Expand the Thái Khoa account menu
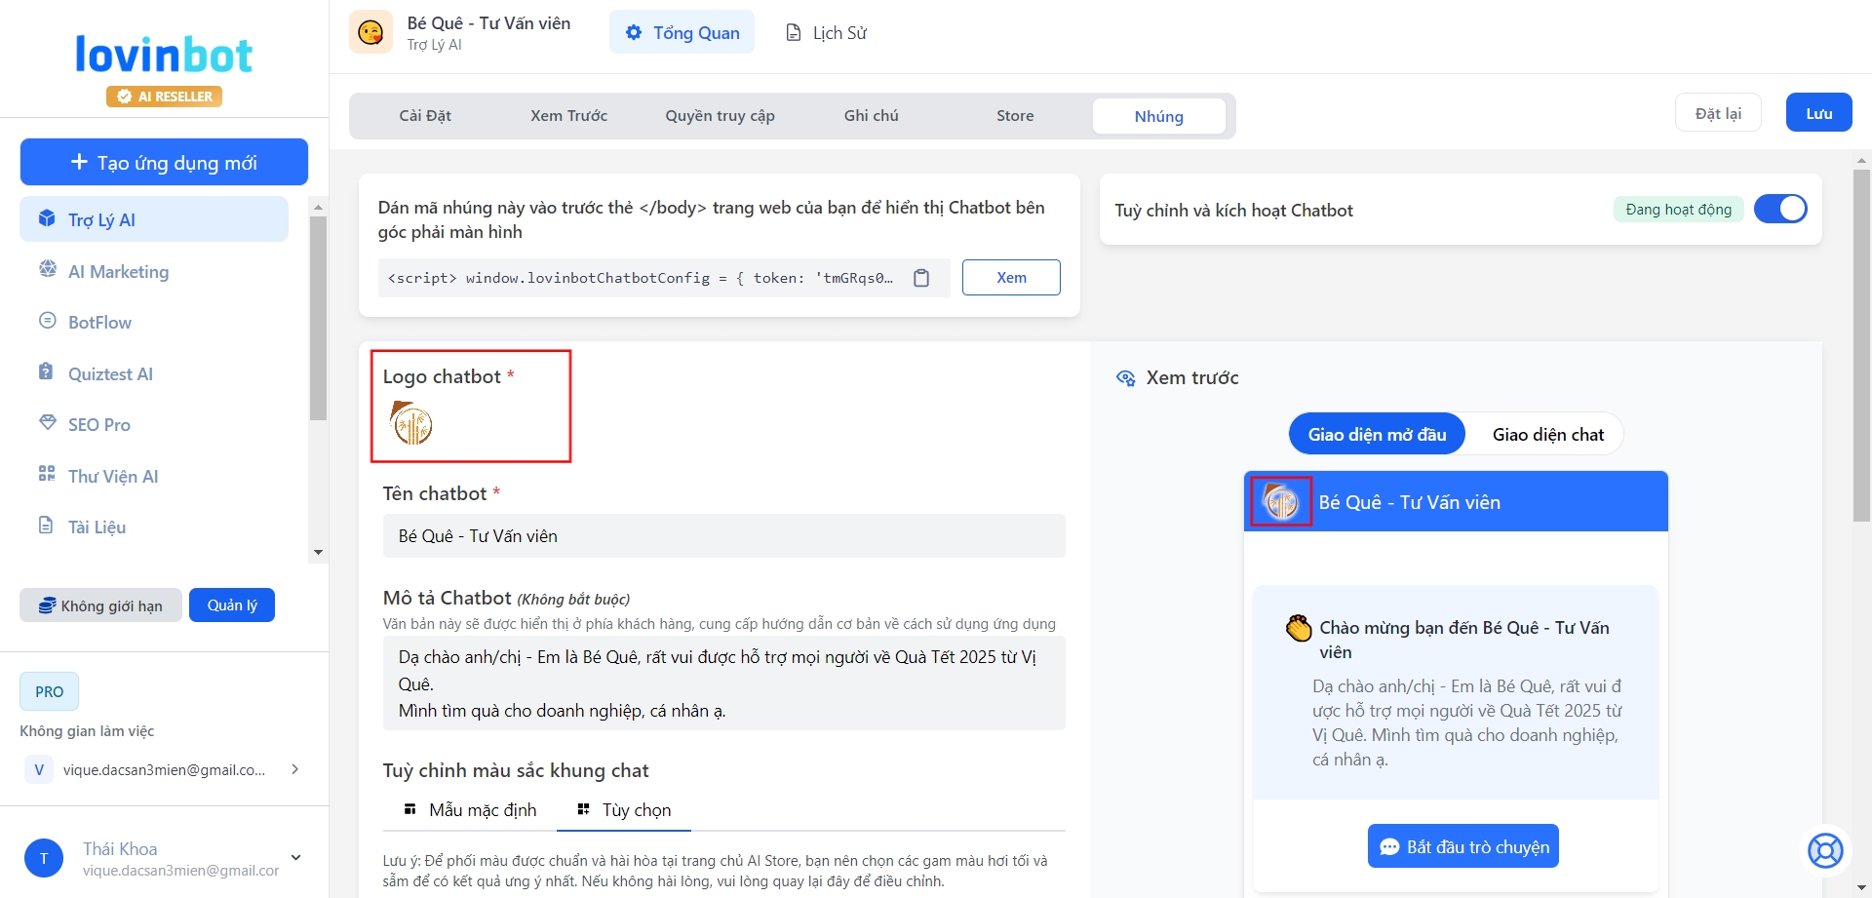Viewport: 1872px width, 898px height. point(295,858)
